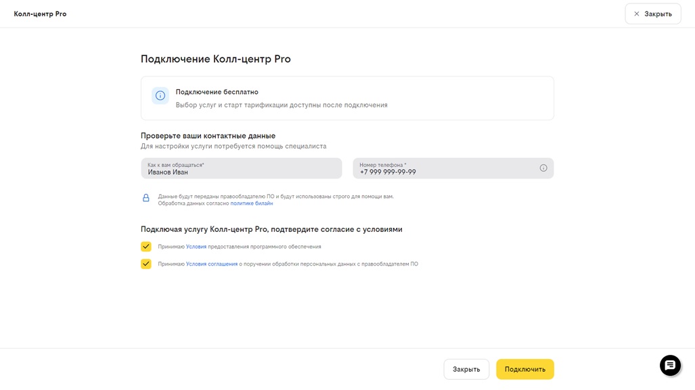Click the info icon in the phone number field
The width and height of the screenshot is (695, 390).
point(543,168)
